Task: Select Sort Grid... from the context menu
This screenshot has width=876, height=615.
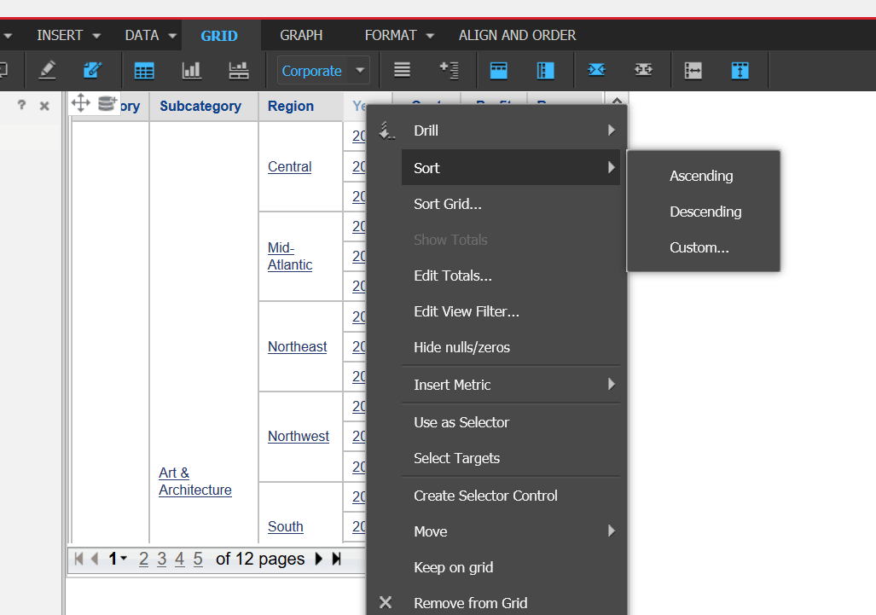Action: pyautogui.click(x=448, y=204)
